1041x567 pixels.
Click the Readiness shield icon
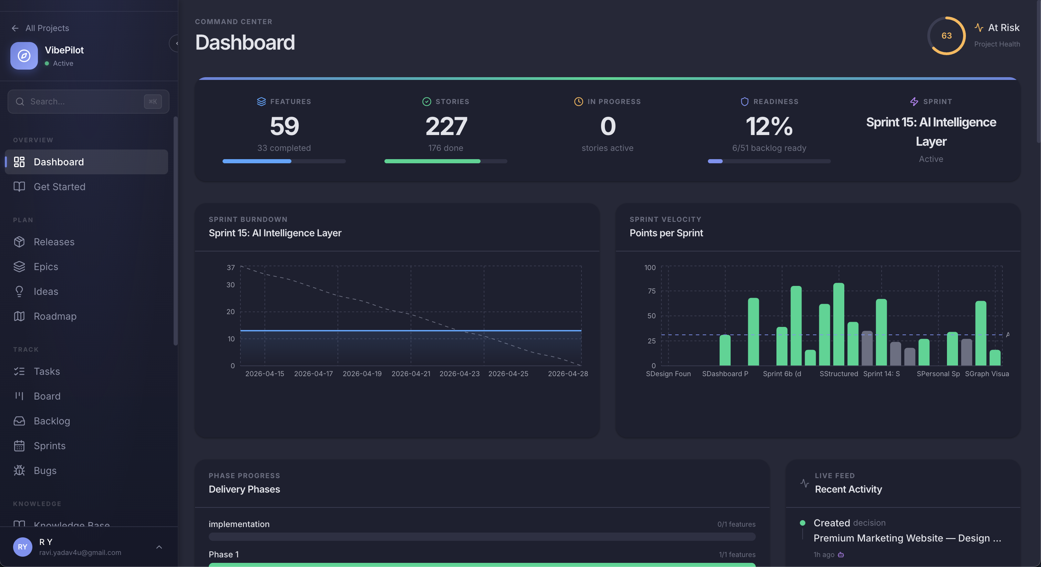[745, 101]
